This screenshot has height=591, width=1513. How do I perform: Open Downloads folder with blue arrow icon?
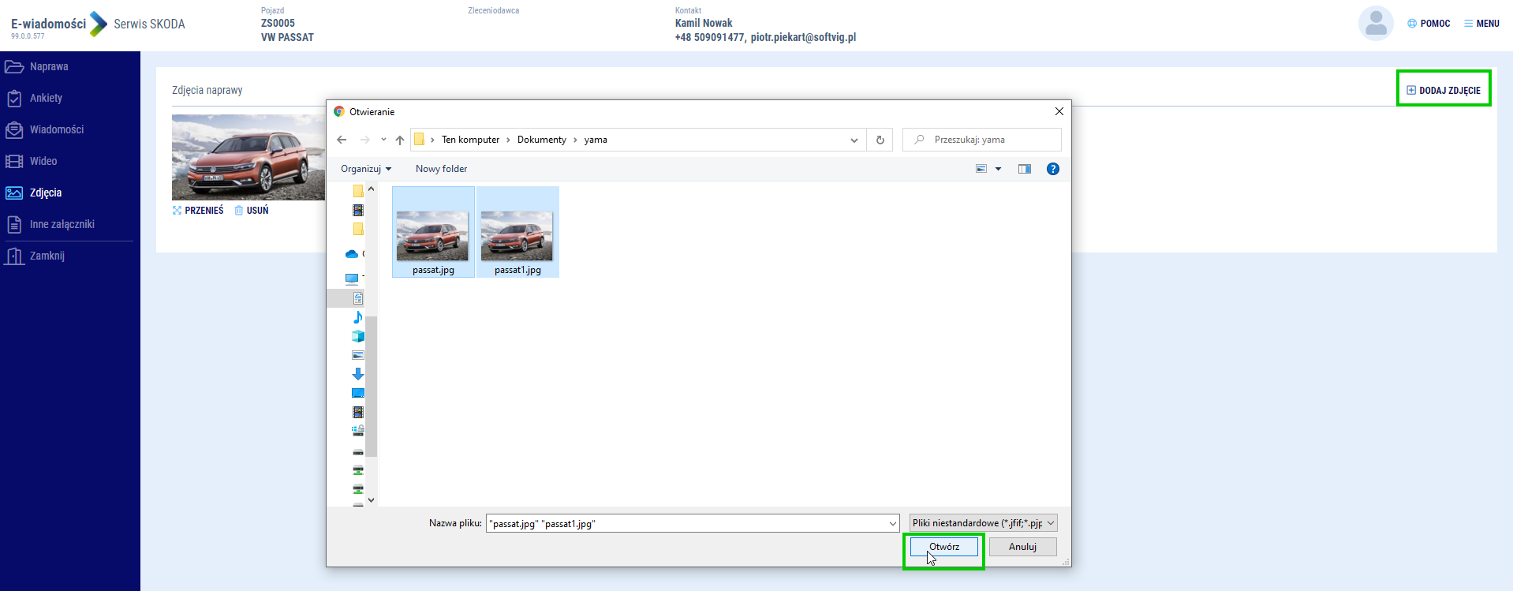pos(357,374)
